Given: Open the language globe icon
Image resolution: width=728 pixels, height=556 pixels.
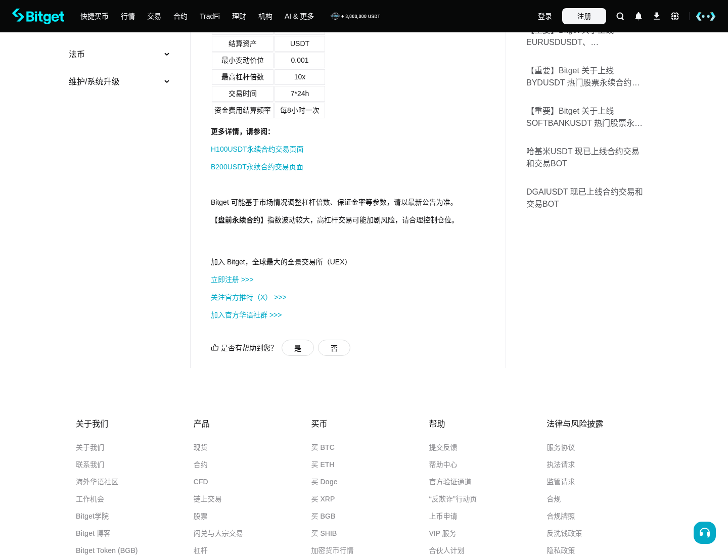Looking at the screenshot, I should click(675, 16).
